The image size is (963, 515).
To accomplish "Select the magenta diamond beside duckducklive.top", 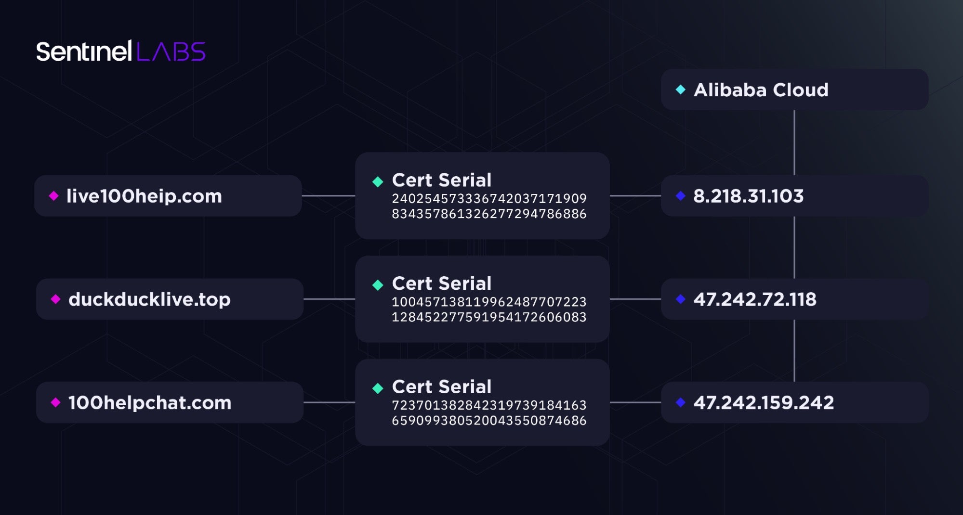I will coord(56,299).
